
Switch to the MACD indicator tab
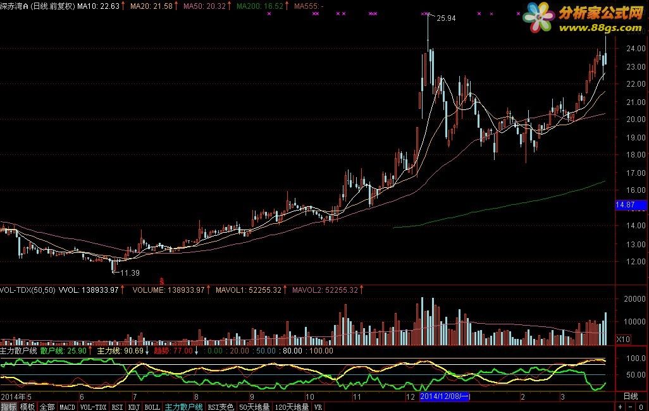67,407
